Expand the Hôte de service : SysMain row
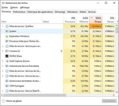This screenshot has height=106, width=119. (2, 26)
